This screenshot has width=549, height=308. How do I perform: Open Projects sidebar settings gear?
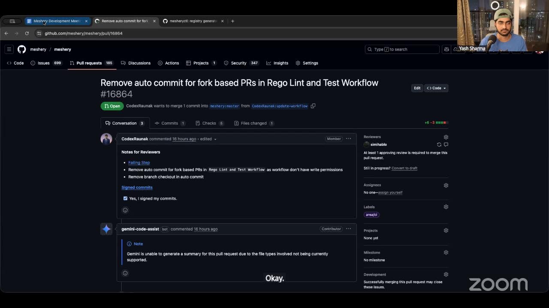click(446, 231)
